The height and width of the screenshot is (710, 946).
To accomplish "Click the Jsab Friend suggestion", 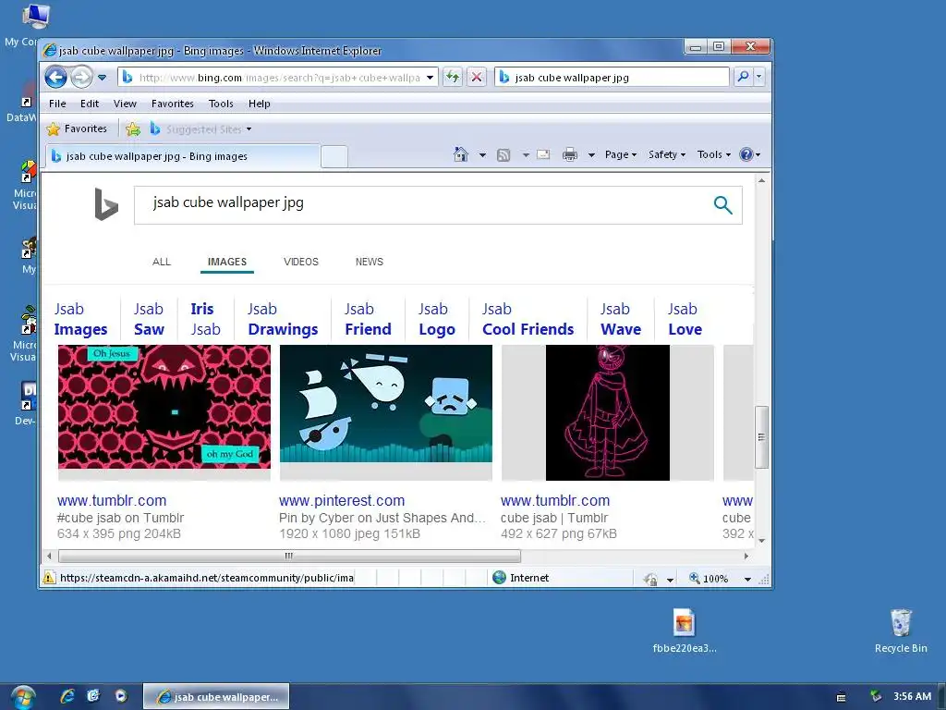I will pos(368,319).
